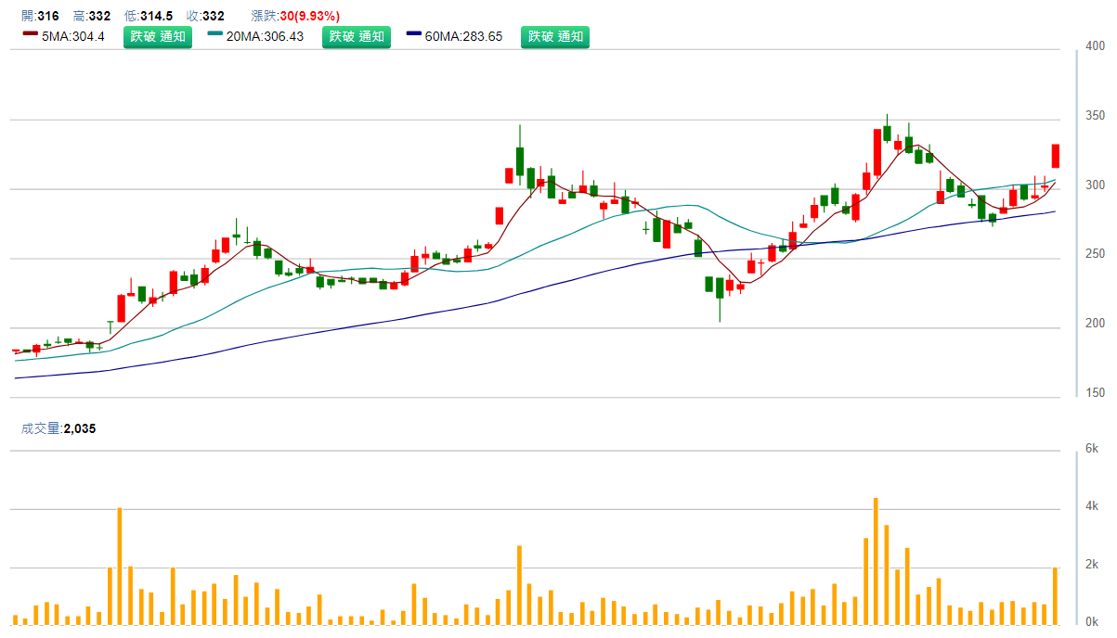Select the rightmost orange volume bar
1117x638 pixels.
[x=1056, y=595]
